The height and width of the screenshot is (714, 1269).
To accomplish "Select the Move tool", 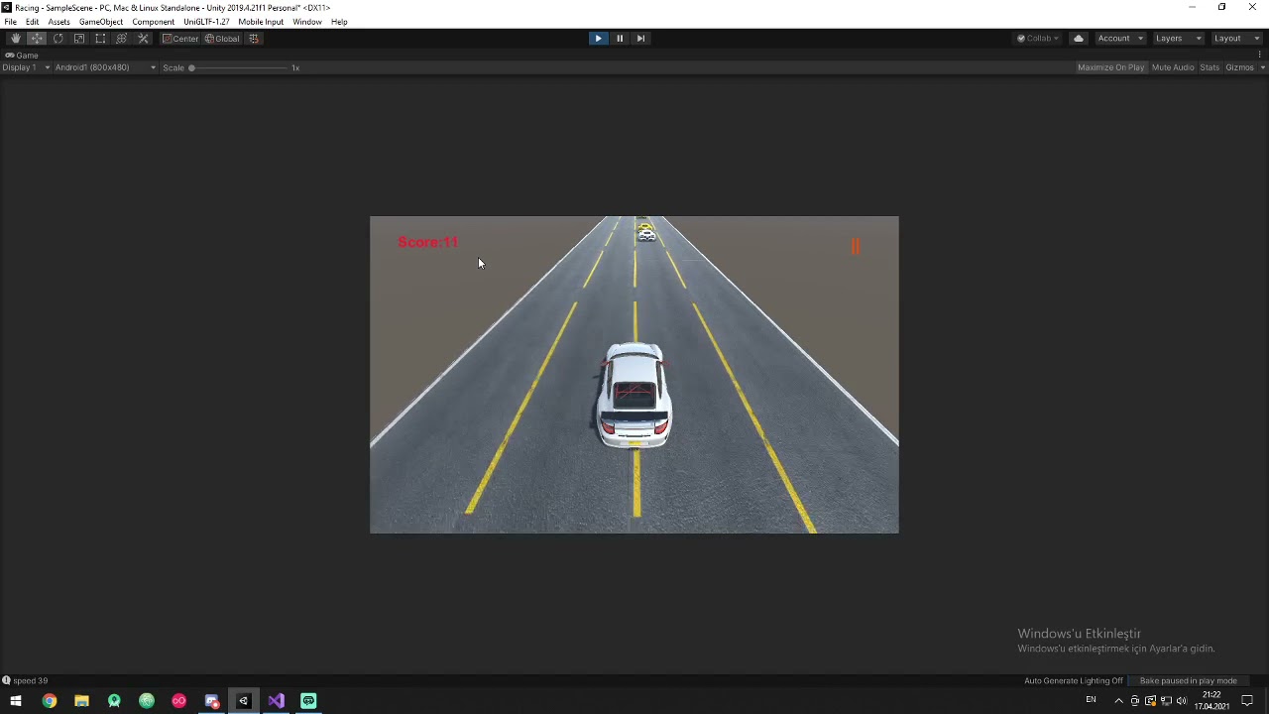I will coord(37,38).
